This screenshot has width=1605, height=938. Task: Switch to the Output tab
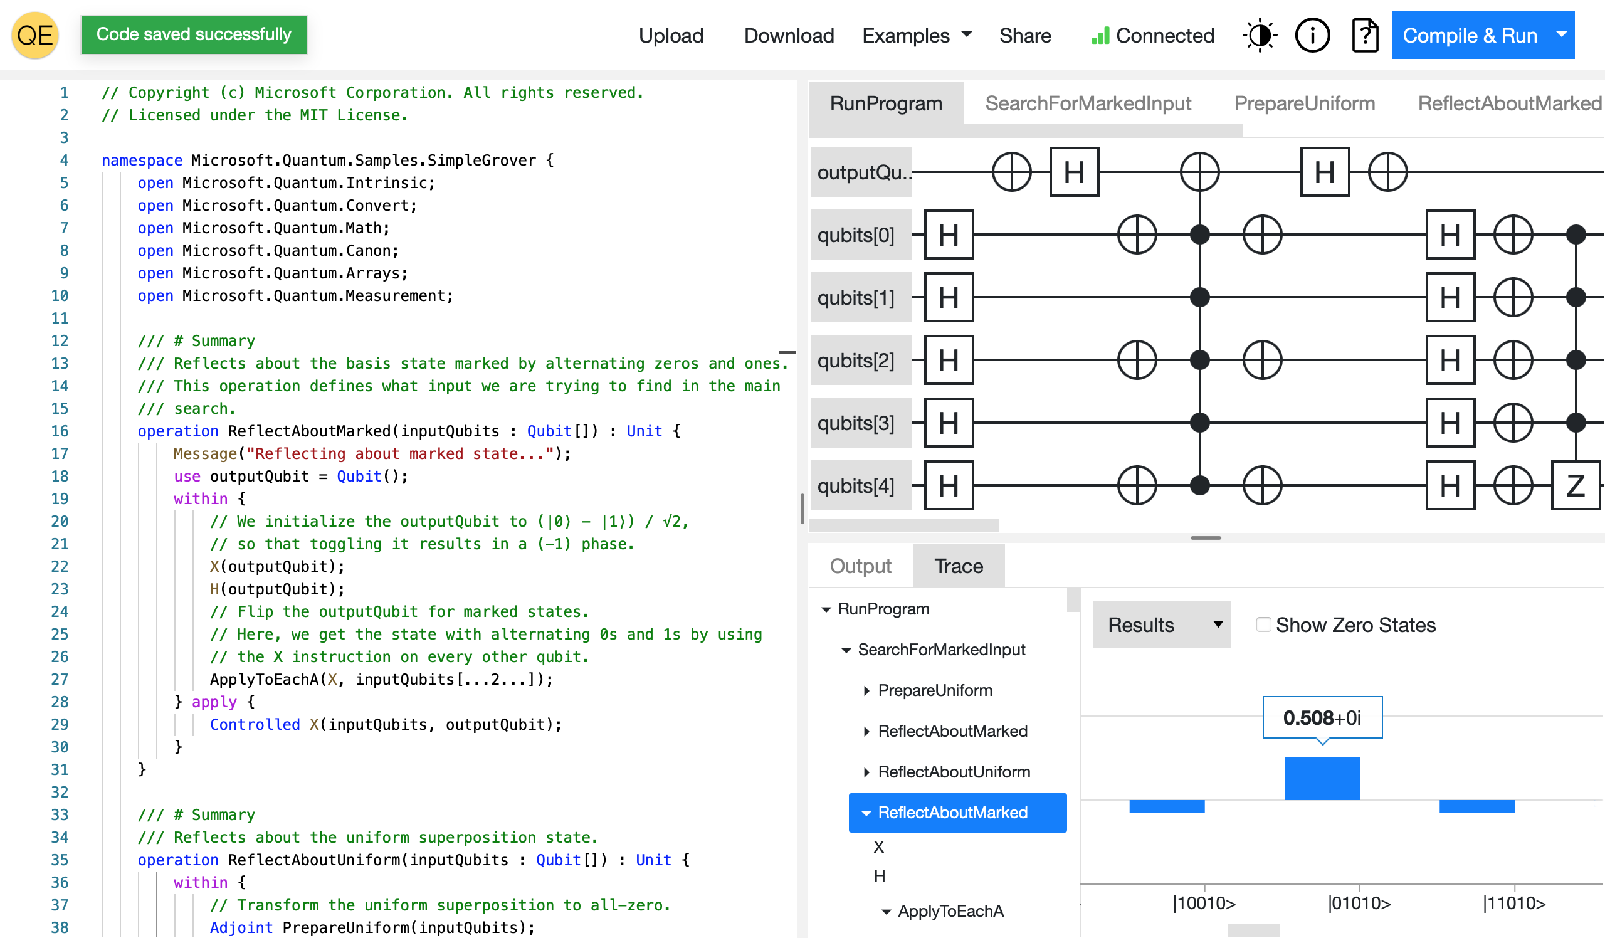tap(860, 566)
